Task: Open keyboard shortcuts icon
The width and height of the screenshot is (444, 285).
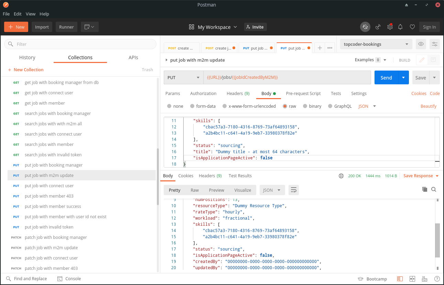Action: coord(424,279)
